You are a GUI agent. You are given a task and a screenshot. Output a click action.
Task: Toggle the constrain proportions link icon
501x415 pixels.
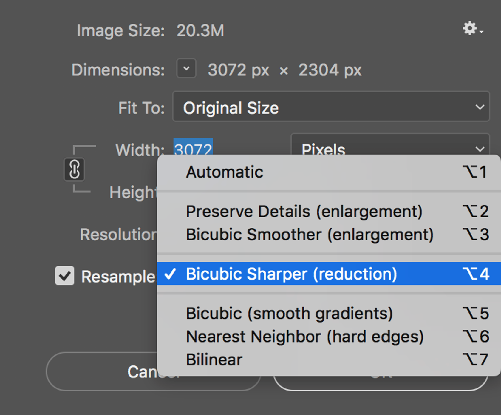pos(74,169)
